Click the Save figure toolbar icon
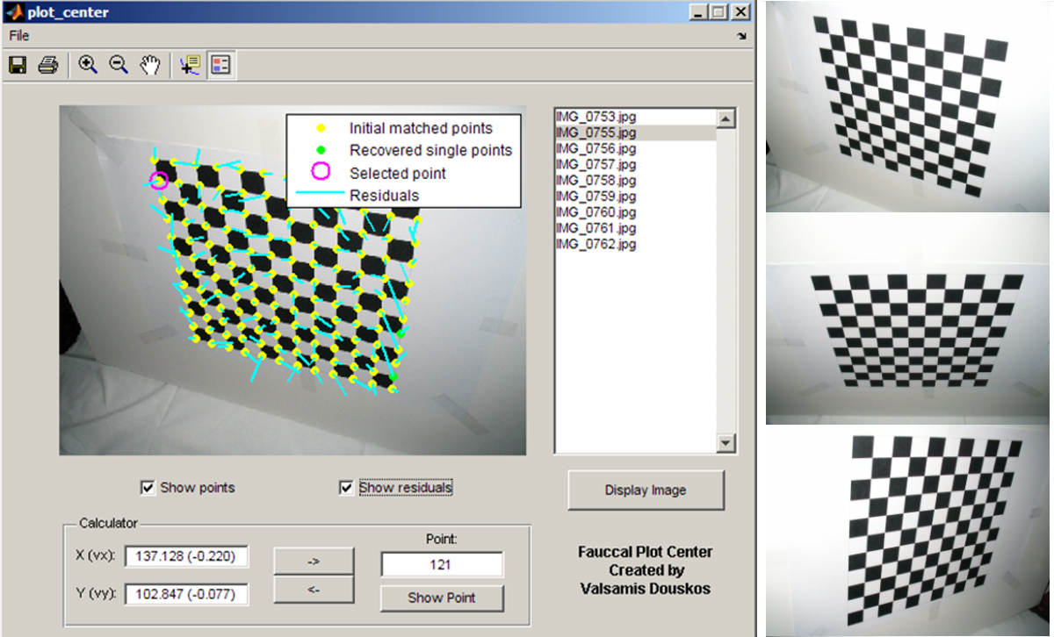 coord(18,65)
